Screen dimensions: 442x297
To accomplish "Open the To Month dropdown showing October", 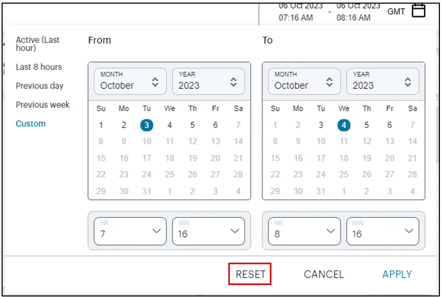I will tap(304, 81).
